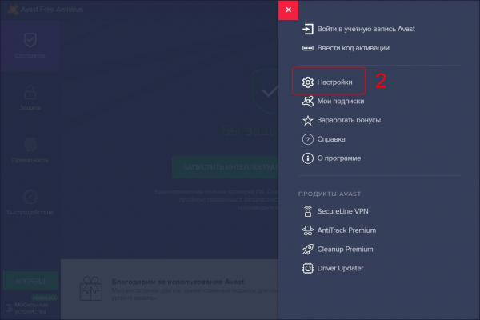Select Ввести код активации
The height and width of the screenshot is (320, 480).
click(x=354, y=48)
